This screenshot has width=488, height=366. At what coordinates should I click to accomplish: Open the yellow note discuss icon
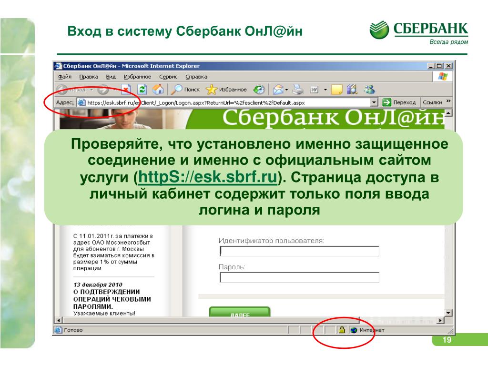pyautogui.click(x=337, y=90)
